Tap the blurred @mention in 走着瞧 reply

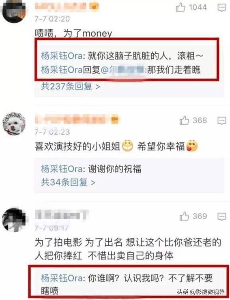[x=124, y=70]
